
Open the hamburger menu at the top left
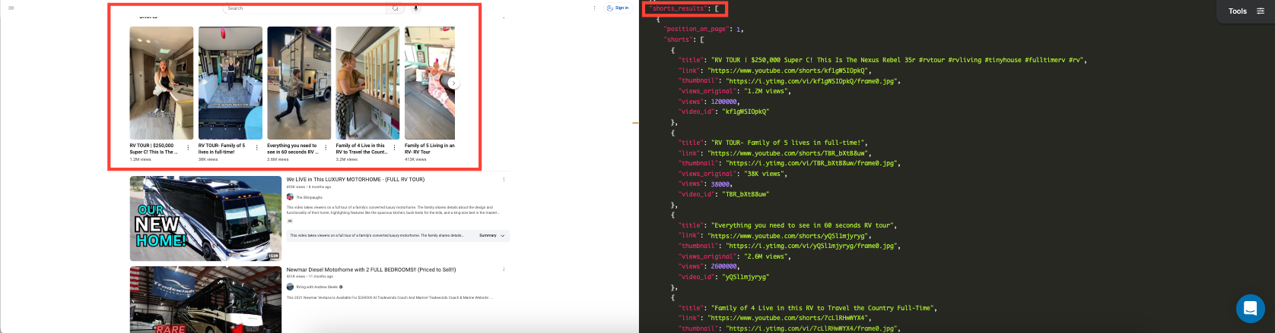[11, 8]
